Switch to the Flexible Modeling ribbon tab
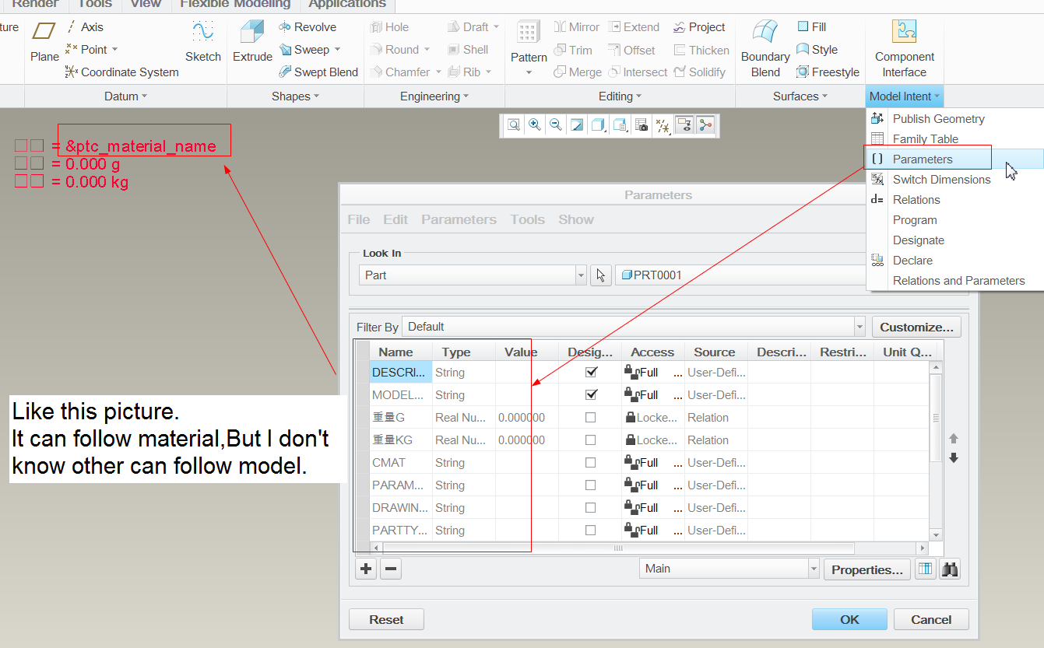 (x=235, y=4)
